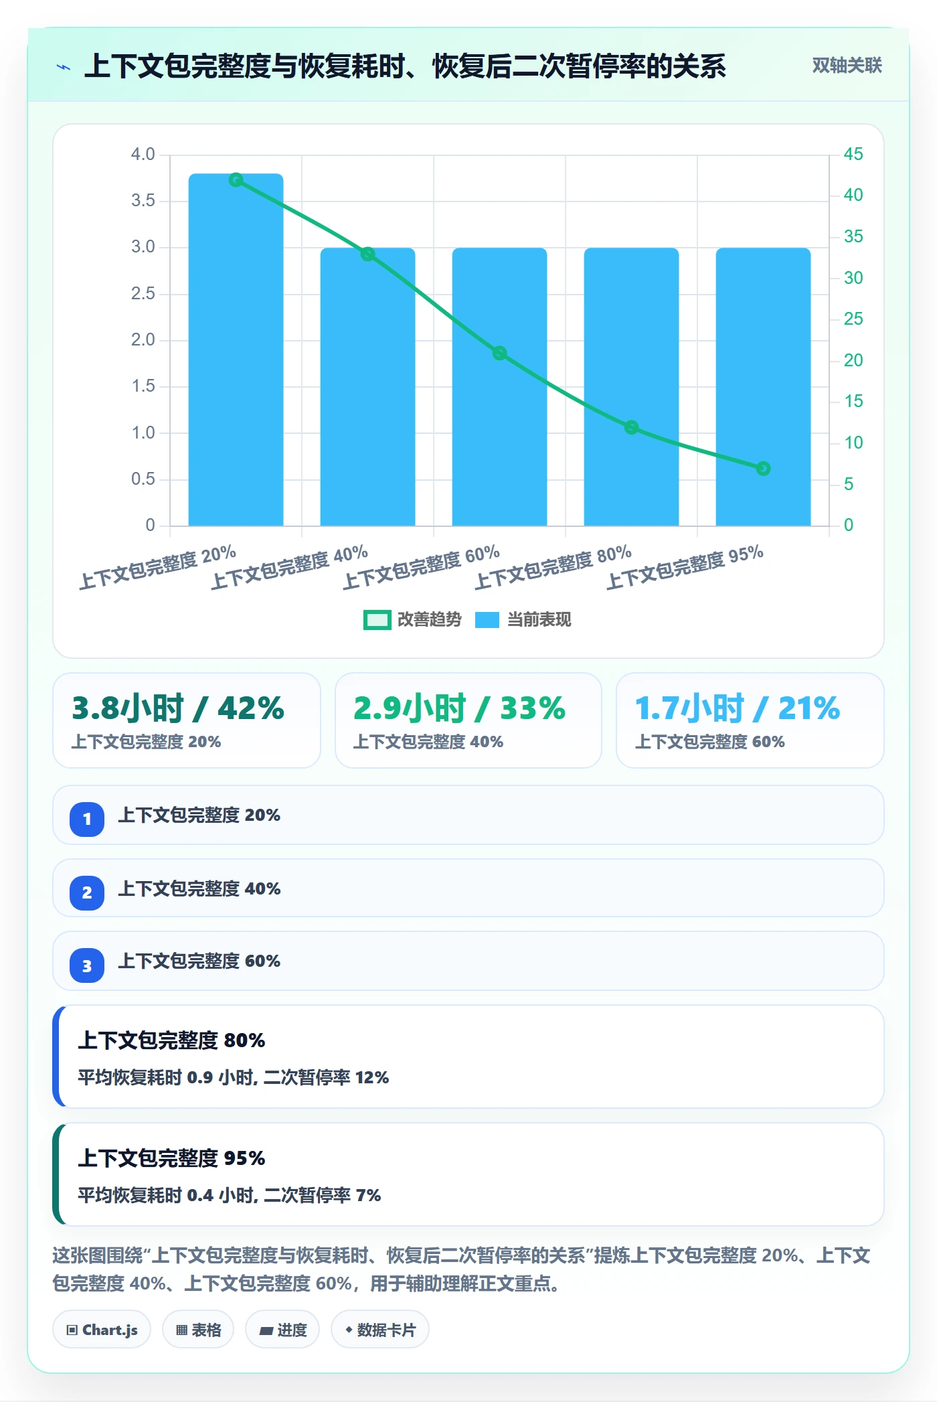Click the left axis value 4.0
937x1402 pixels.
(143, 154)
